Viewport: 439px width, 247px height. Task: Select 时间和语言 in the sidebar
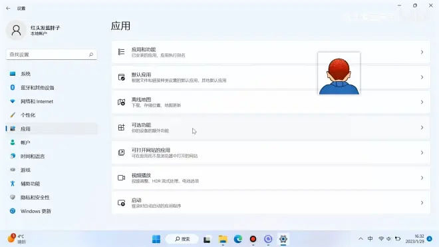51,156
